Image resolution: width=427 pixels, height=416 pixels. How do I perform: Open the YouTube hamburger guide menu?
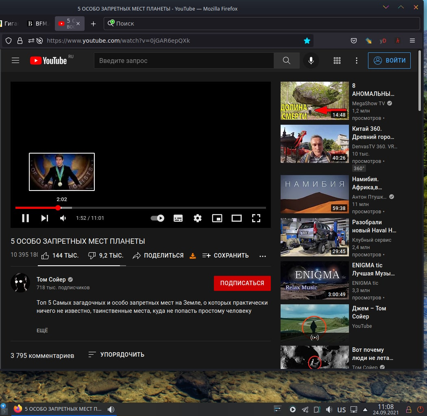pyautogui.click(x=15, y=61)
